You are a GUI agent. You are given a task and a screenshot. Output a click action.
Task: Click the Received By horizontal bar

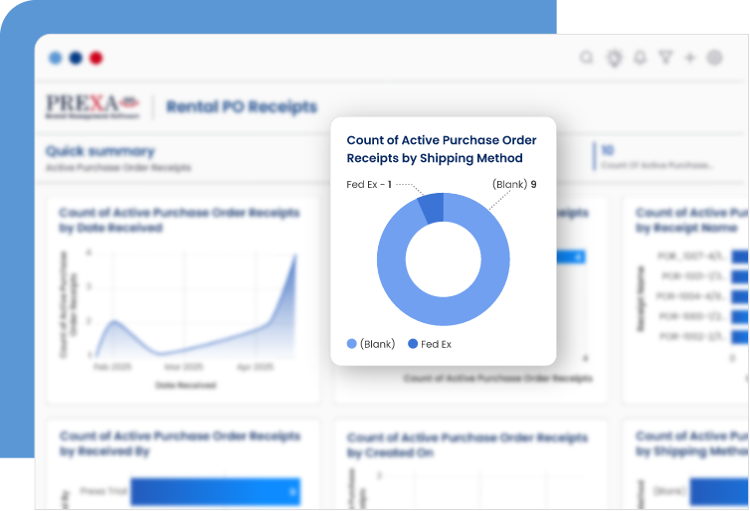click(214, 491)
